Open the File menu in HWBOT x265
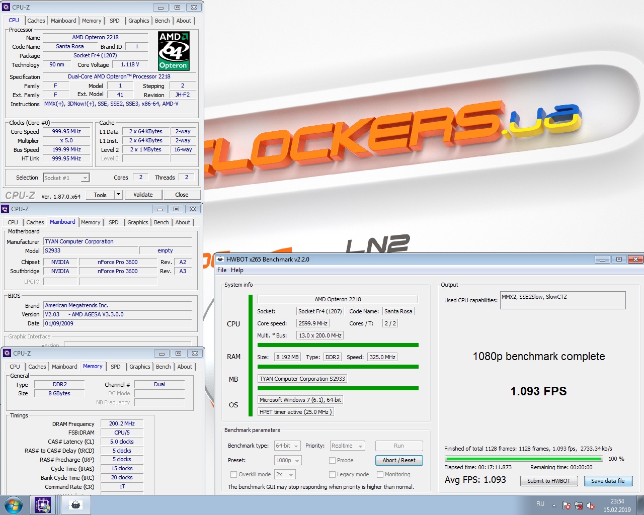644x515 pixels. point(222,270)
